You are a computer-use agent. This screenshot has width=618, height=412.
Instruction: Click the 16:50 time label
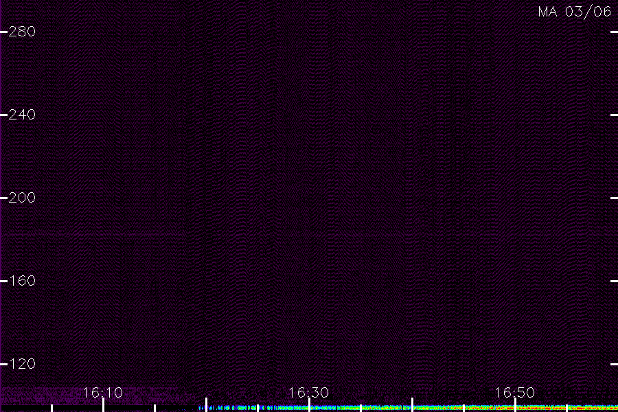click(515, 393)
